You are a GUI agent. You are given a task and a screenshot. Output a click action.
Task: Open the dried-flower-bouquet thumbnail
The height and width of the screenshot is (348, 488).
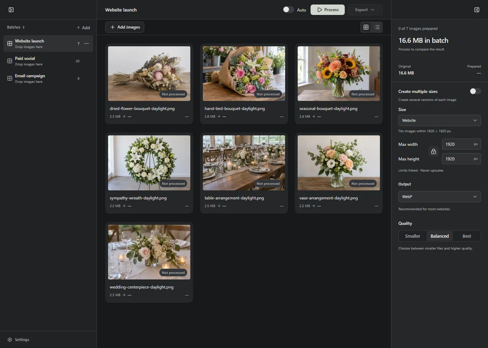(x=149, y=74)
